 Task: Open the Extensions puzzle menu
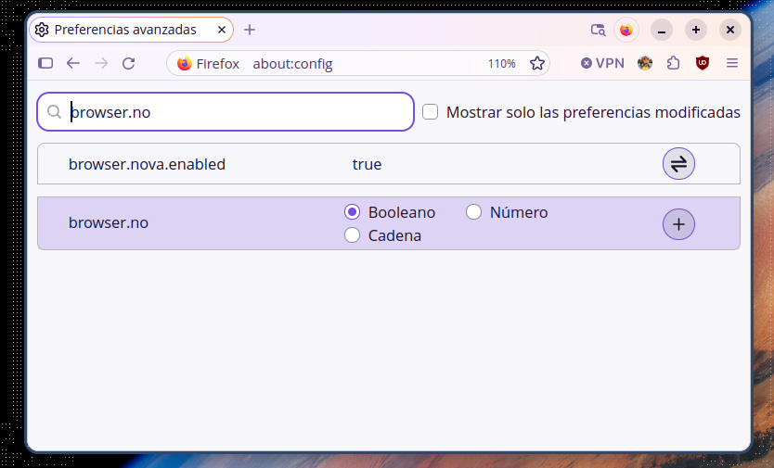[673, 63]
